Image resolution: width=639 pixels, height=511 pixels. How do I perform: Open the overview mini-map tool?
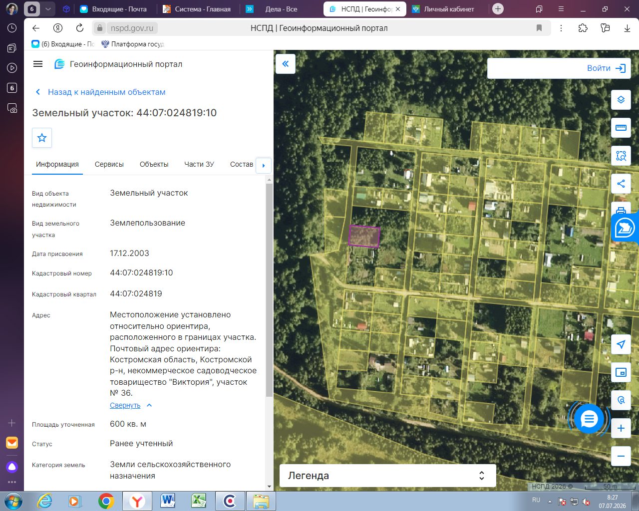point(621,372)
